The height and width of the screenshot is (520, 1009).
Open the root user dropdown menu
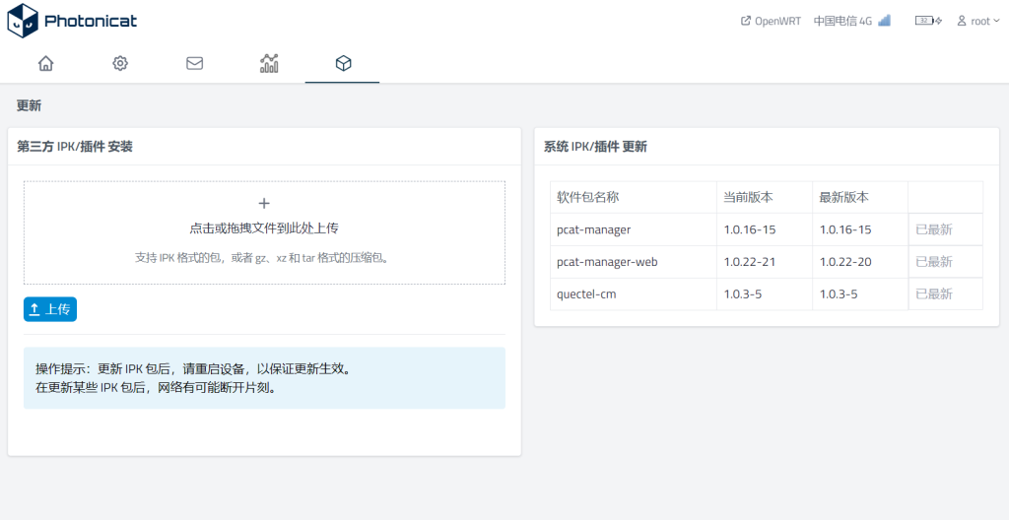point(978,21)
